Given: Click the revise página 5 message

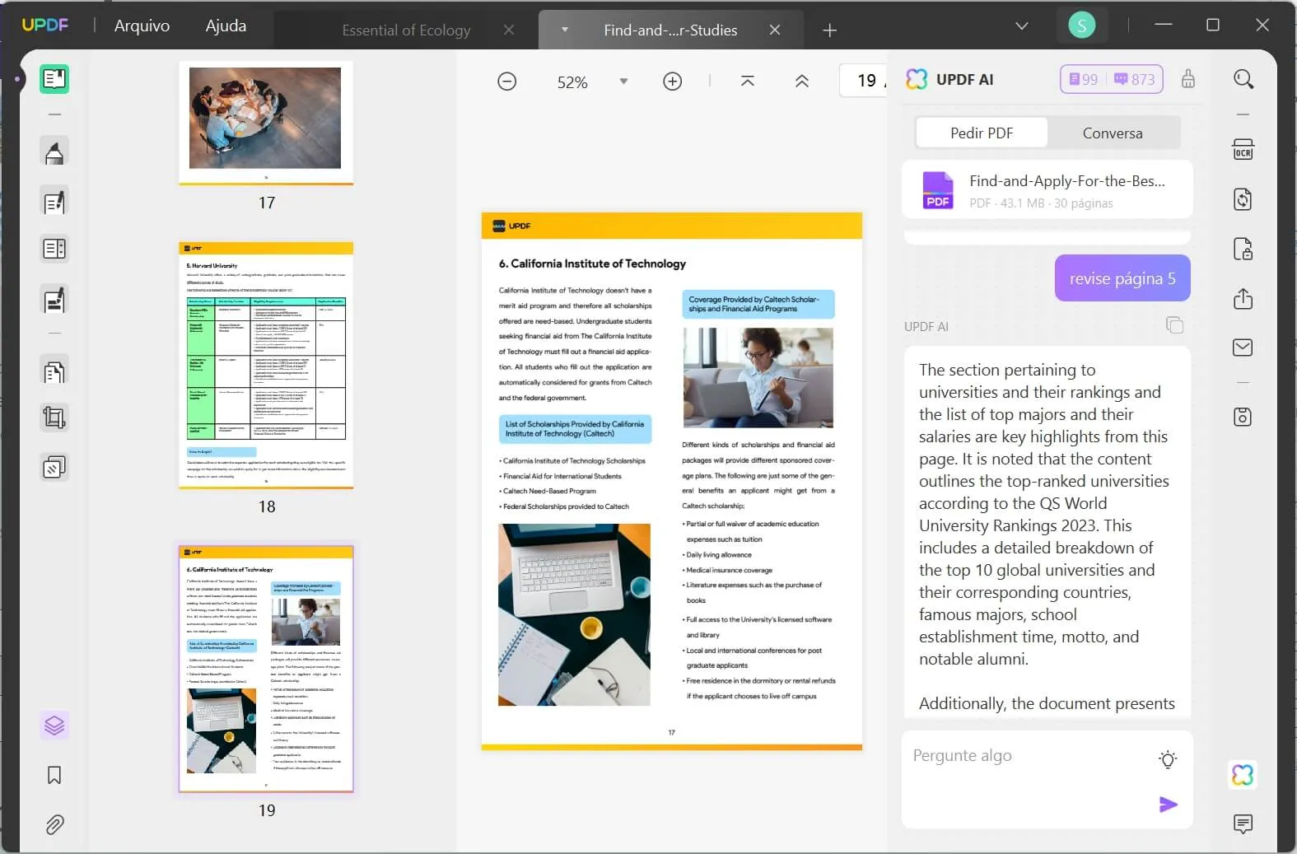Looking at the screenshot, I should (1122, 278).
